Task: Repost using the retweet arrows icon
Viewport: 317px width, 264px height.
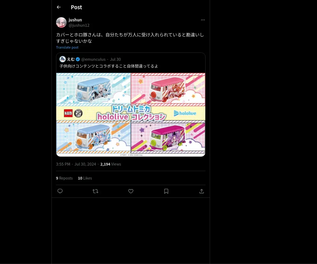Action: [x=95, y=191]
